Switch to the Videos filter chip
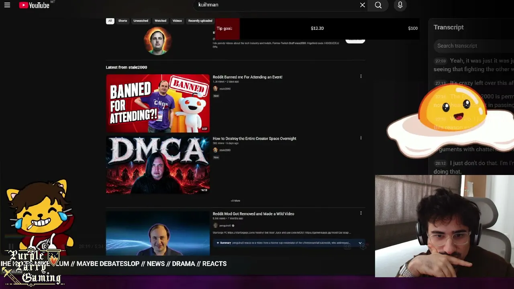The image size is (514, 289). (177, 21)
